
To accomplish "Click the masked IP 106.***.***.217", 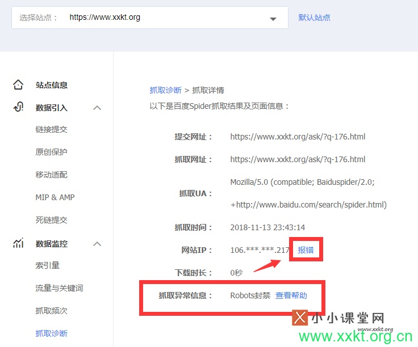I will 260,250.
